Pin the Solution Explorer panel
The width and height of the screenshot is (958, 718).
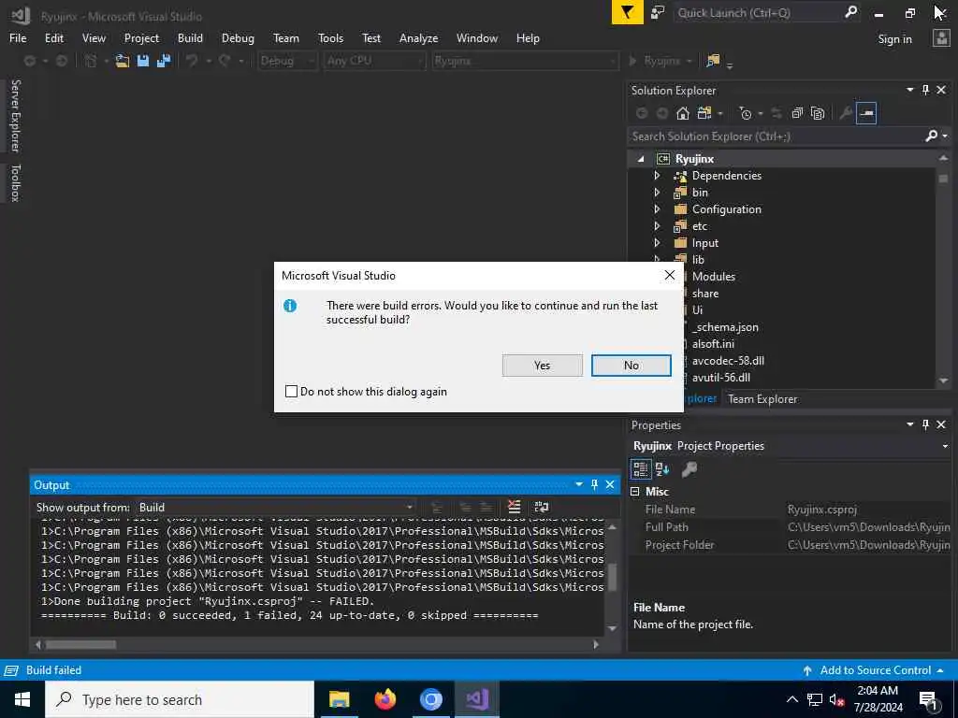[x=925, y=90]
